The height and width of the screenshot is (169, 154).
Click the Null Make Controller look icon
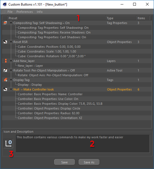(5, 89)
